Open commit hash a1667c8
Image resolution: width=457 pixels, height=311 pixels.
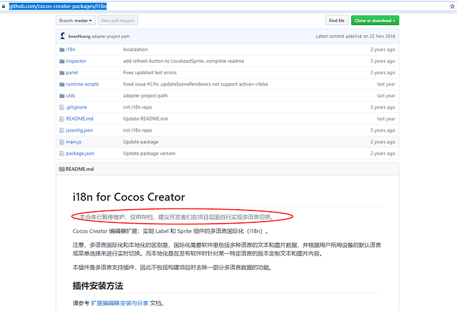(353, 36)
